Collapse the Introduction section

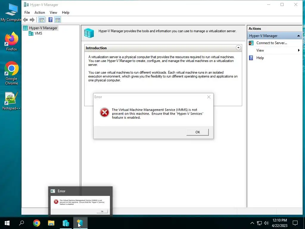pos(238,48)
